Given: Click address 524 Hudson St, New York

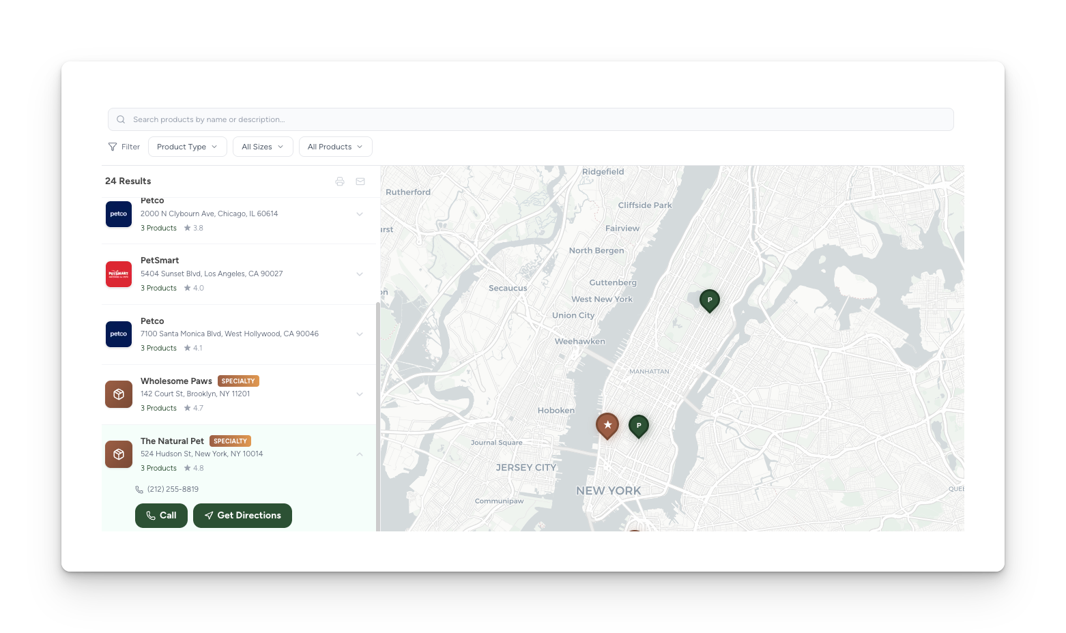Looking at the screenshot, I should coord(201,454).
